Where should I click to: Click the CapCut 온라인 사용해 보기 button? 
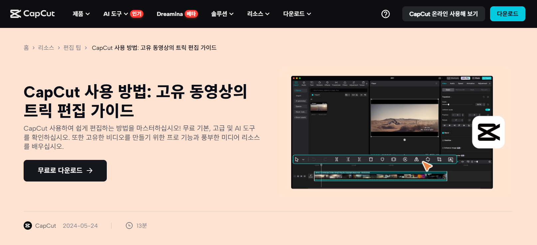click(444, 14)
